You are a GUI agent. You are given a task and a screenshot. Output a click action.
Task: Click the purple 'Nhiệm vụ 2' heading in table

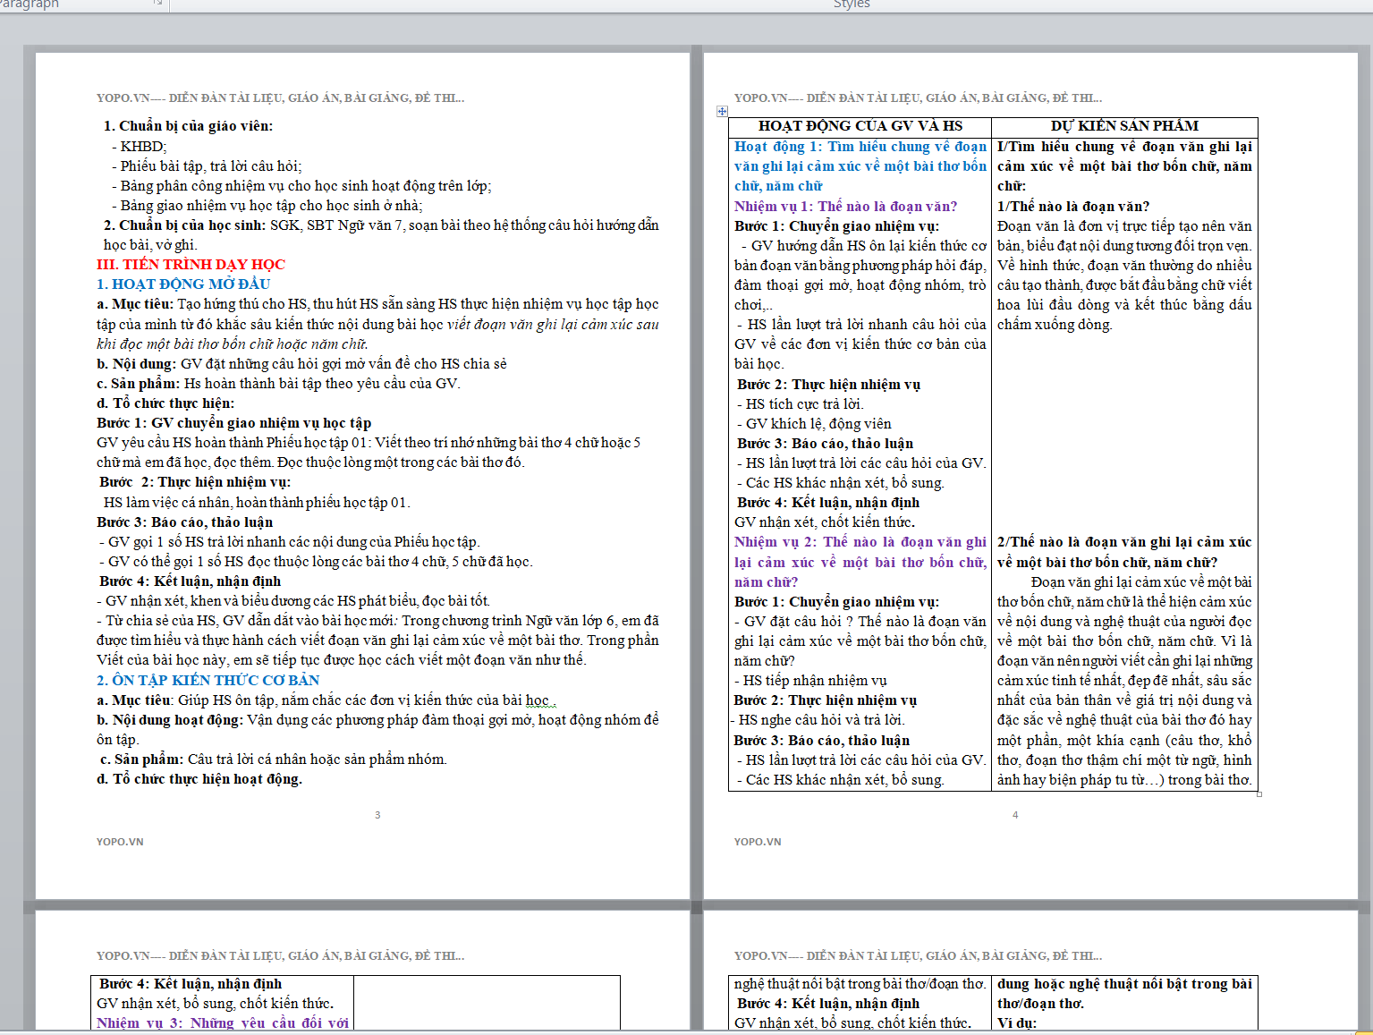click(x=860, y=543)
